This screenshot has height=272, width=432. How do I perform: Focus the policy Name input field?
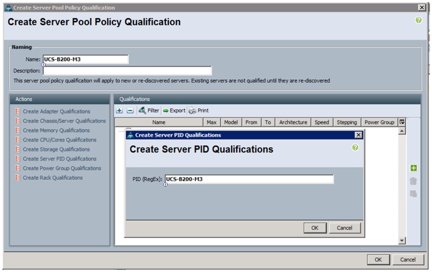click(x=86, y=59)
